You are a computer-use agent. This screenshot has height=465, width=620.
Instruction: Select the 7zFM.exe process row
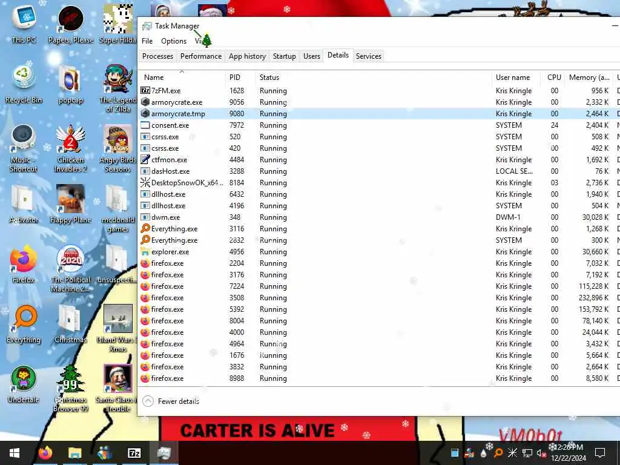click(x=378, y=91)
